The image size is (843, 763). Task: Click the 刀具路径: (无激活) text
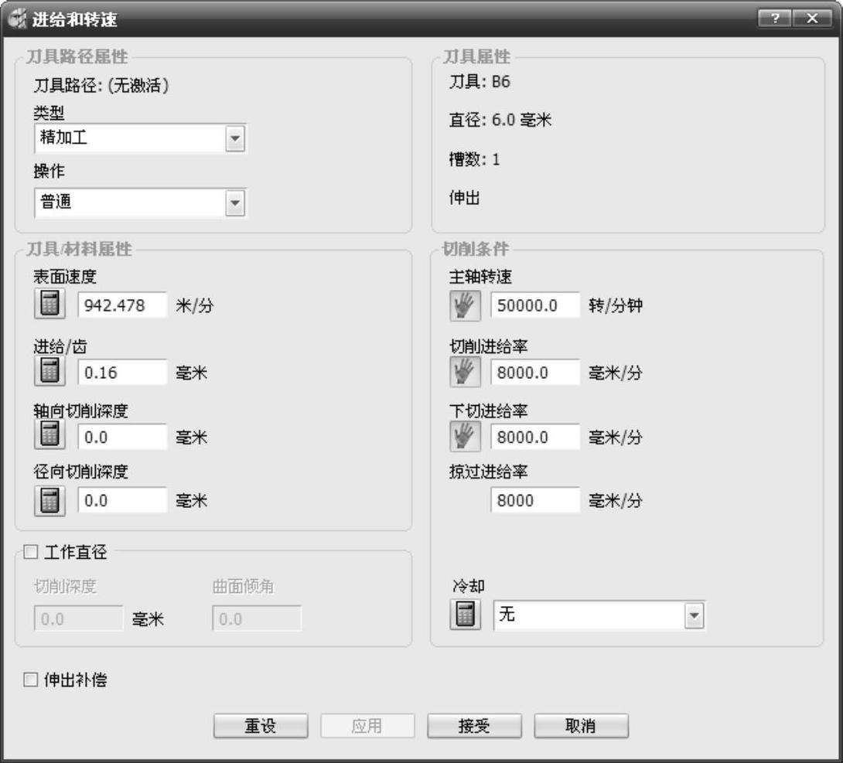pyautogui.click(x=101, y=85)
